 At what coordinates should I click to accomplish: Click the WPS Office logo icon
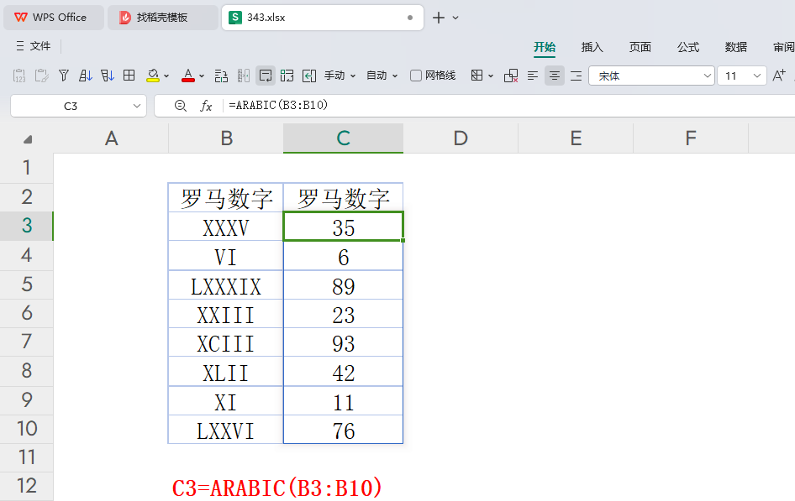21,18
